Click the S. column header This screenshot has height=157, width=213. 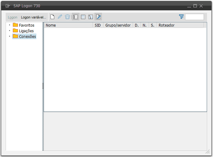pos(153,25)
